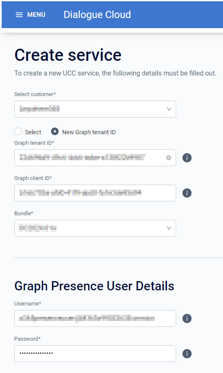Show info for Graph tenant ID
Image resolution: width=223 pixels, height=373 pixels.
pyautogui.click(x=187, y=158)
